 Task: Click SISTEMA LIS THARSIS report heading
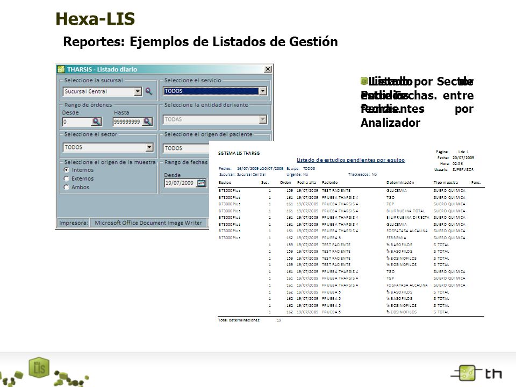239,153
